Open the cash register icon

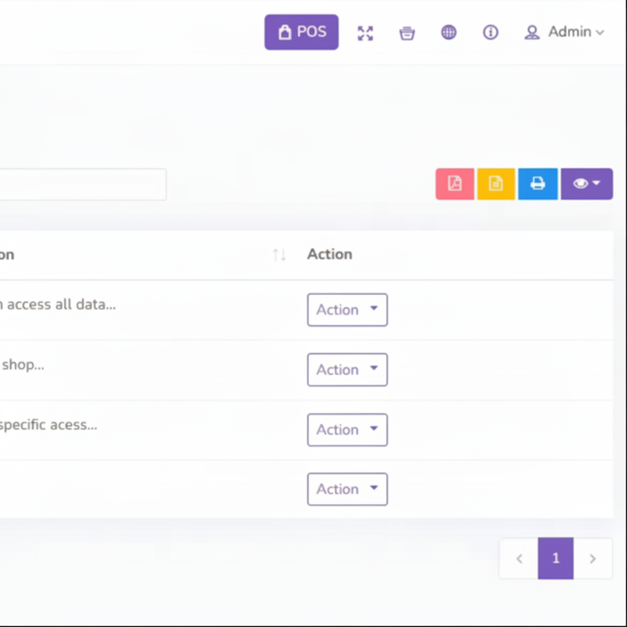[407, 33]
